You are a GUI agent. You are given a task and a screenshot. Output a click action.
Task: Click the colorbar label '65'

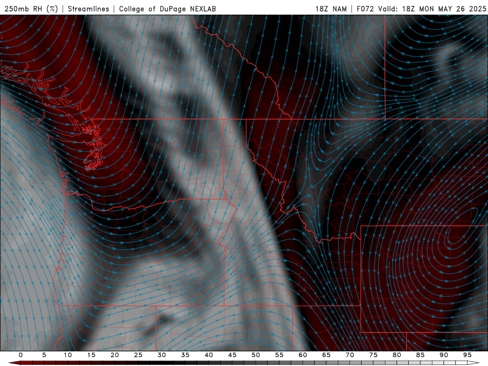[326, 355]
